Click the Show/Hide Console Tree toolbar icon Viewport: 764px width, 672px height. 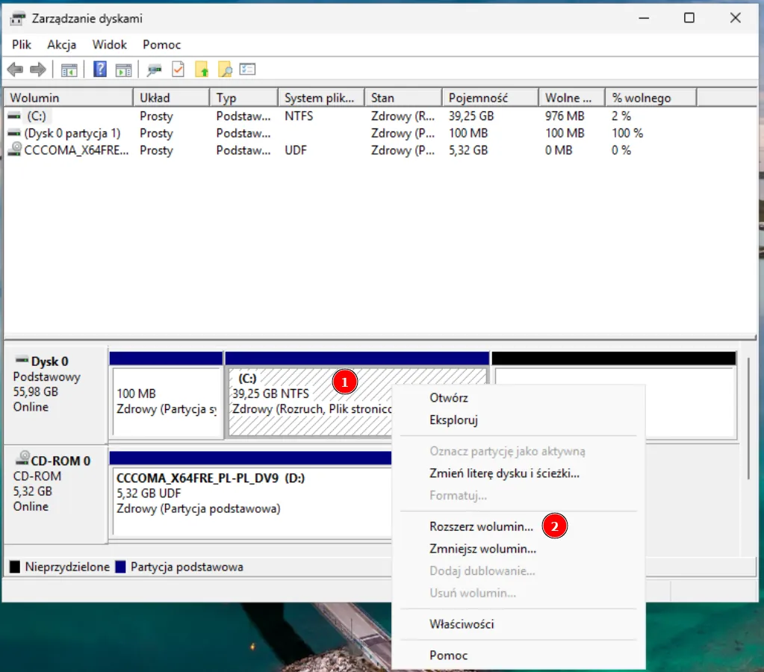point(69,69)
